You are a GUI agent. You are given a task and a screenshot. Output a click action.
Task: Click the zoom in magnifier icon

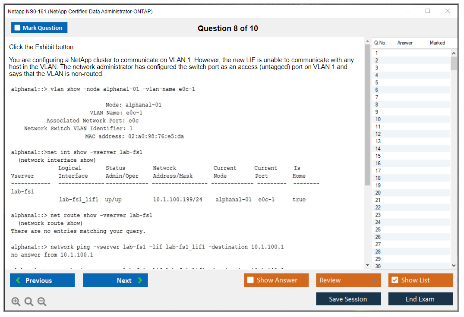point(16,302)
